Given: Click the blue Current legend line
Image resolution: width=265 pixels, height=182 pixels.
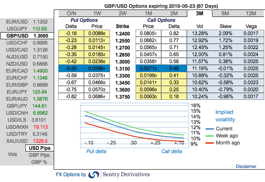Looking at the screenshot, I should pos(210,129).
